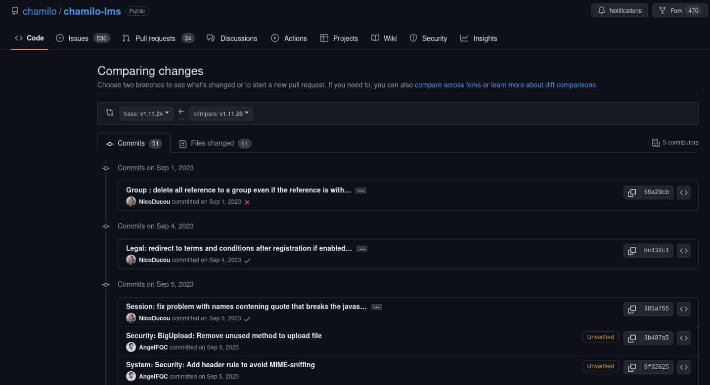Expand Session commit description ellipsis
Image resolution: width=710 pixels, height=385 pixels.
point(377,307)
